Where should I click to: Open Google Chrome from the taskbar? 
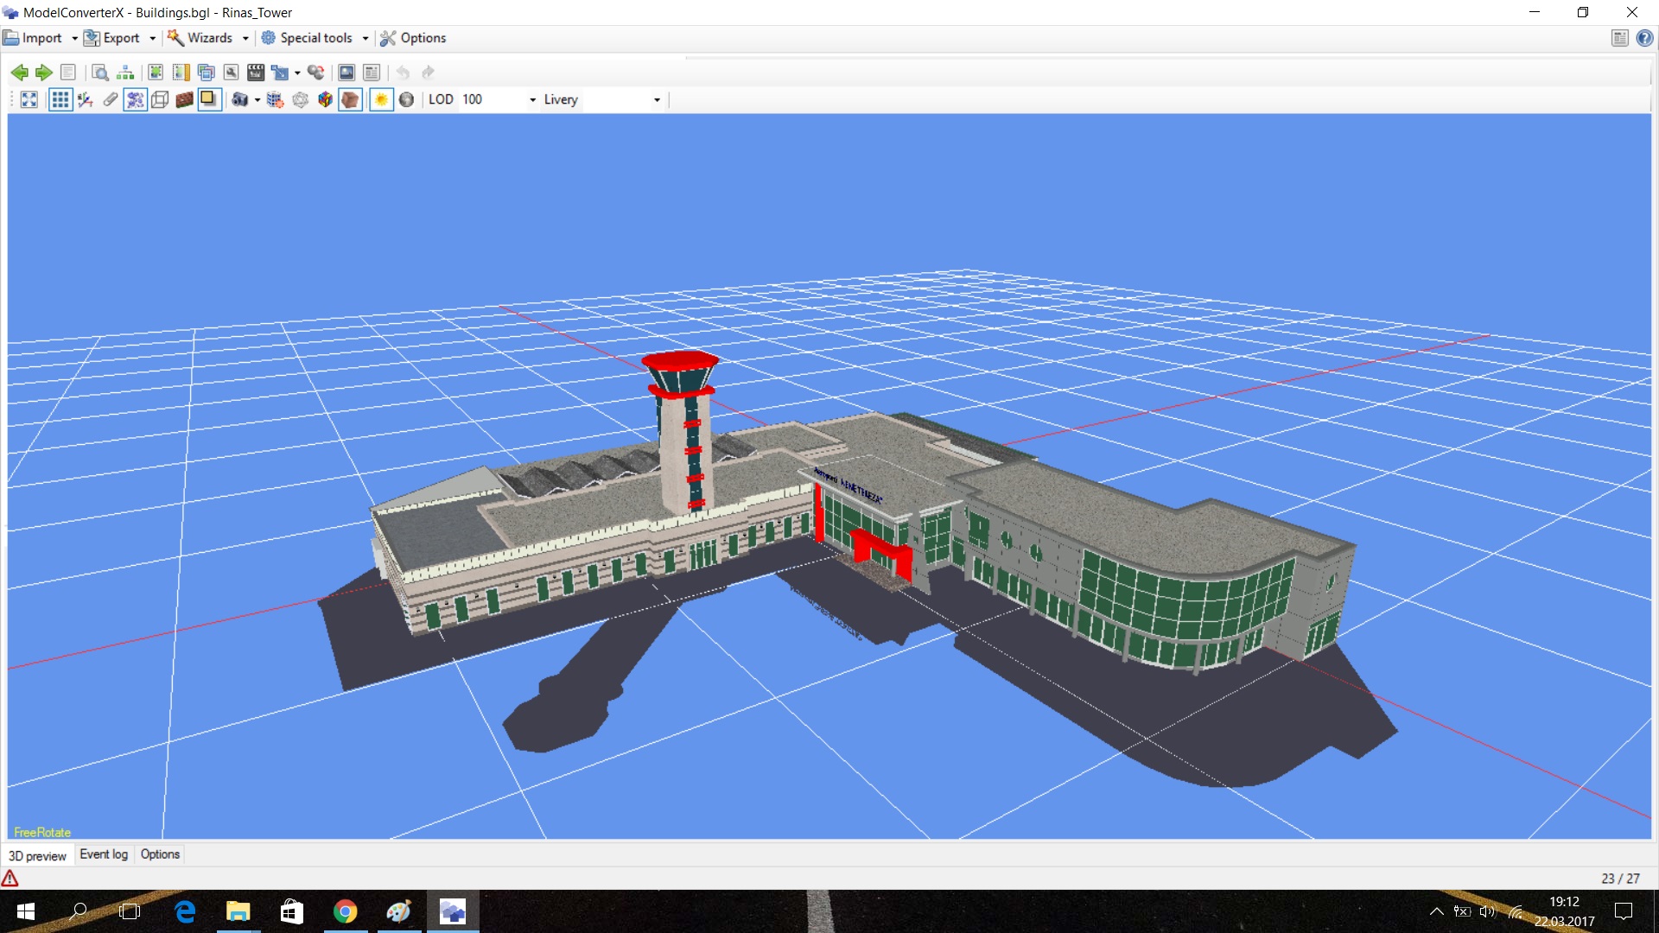(346, 911)
